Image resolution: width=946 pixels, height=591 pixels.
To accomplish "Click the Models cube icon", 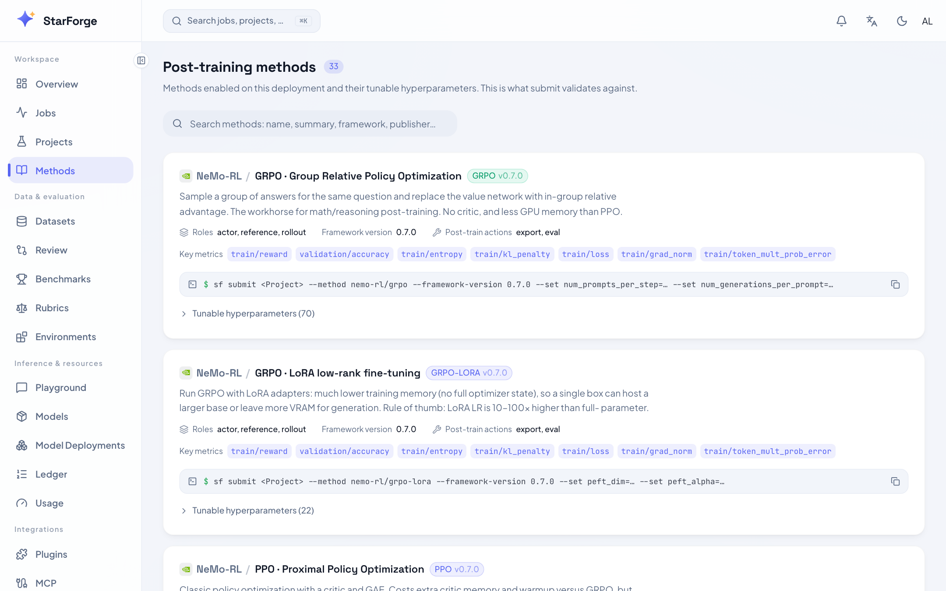I will click(x=21, y=416).
